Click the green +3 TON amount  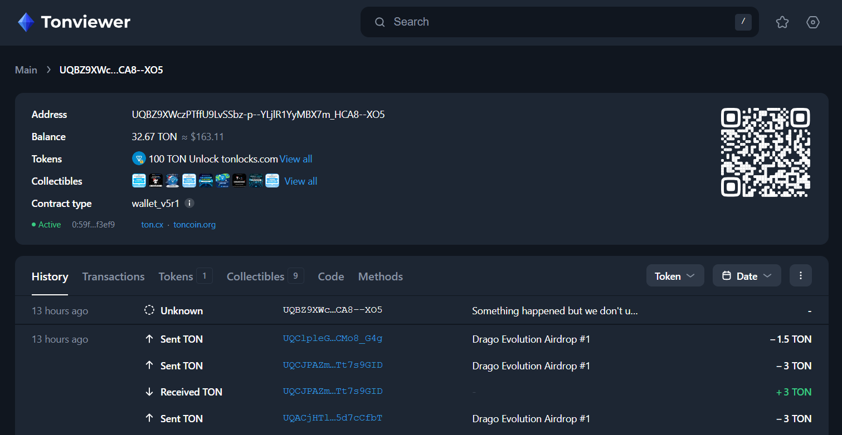(x=794, y=392)
